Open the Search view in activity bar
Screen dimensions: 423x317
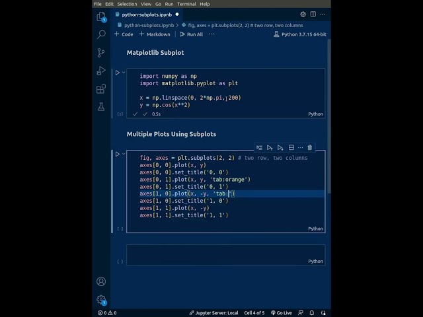[x=101, y=34]
